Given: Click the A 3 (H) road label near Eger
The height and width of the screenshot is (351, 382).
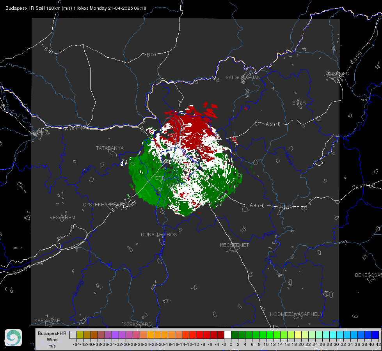Looking at the screenshot, I should pyautogui.click(x=273, y=124).
